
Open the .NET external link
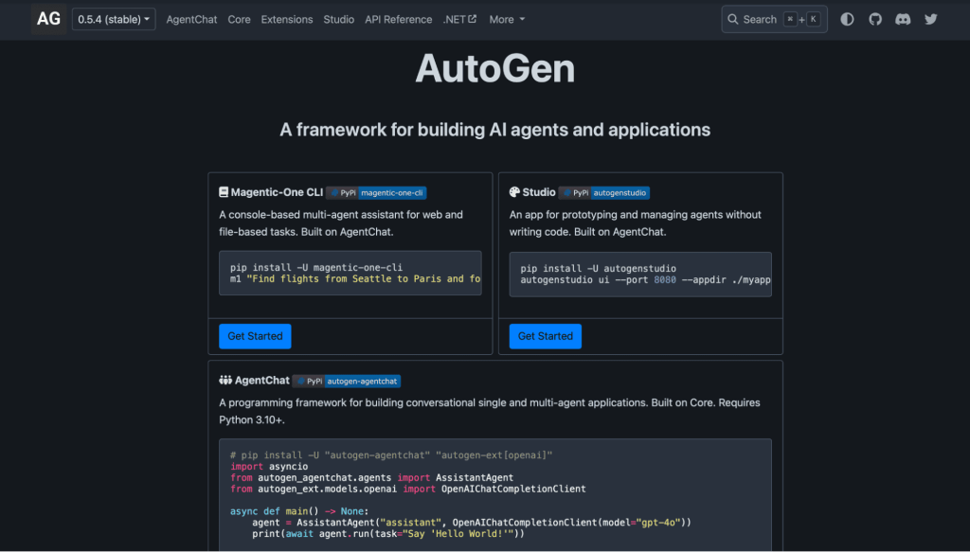click(459, 19)
